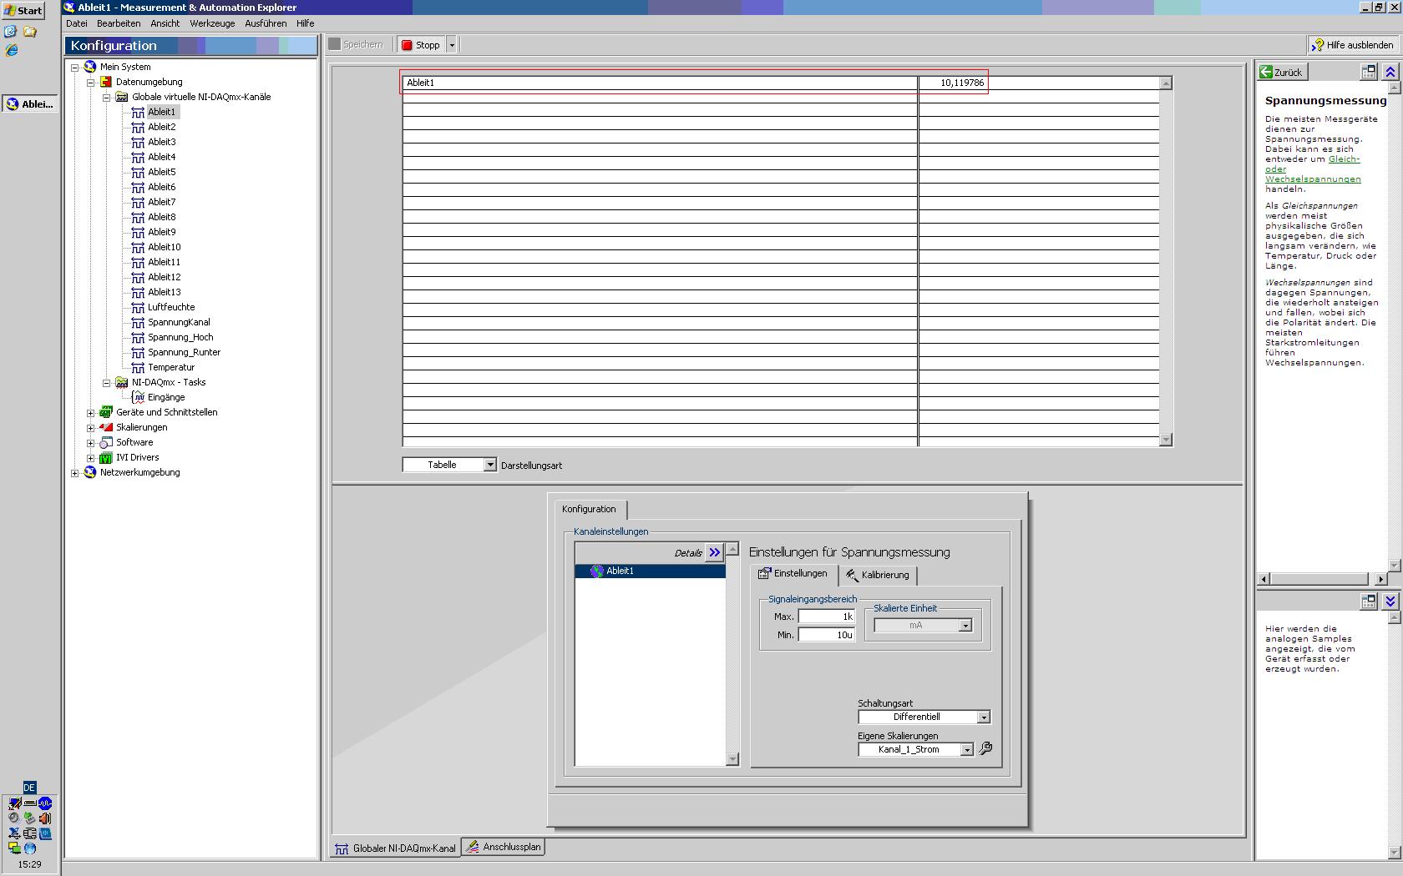Image resolution: width=1403 pixels, height=876 pixels.
Task: Click the lower help pane window icon
Action: point(1369,601)
